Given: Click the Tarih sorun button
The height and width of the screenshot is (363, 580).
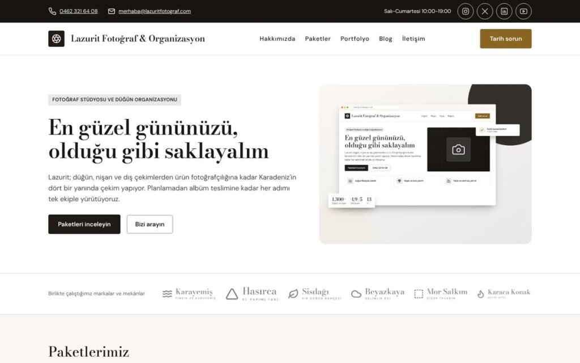Looking at the screenshot, I should (x=506, y=39).
